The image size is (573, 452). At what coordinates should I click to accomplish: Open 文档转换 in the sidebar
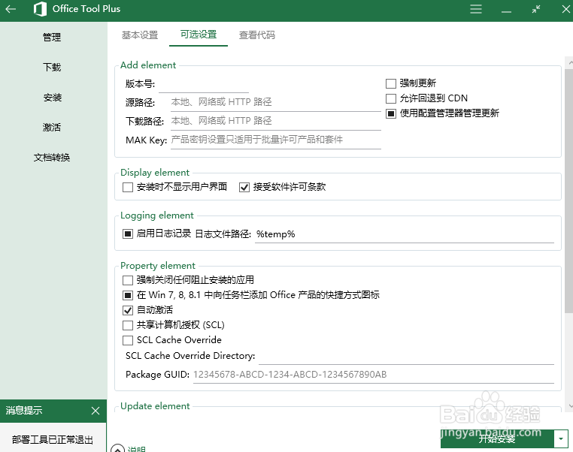click(x=52, y=157)
